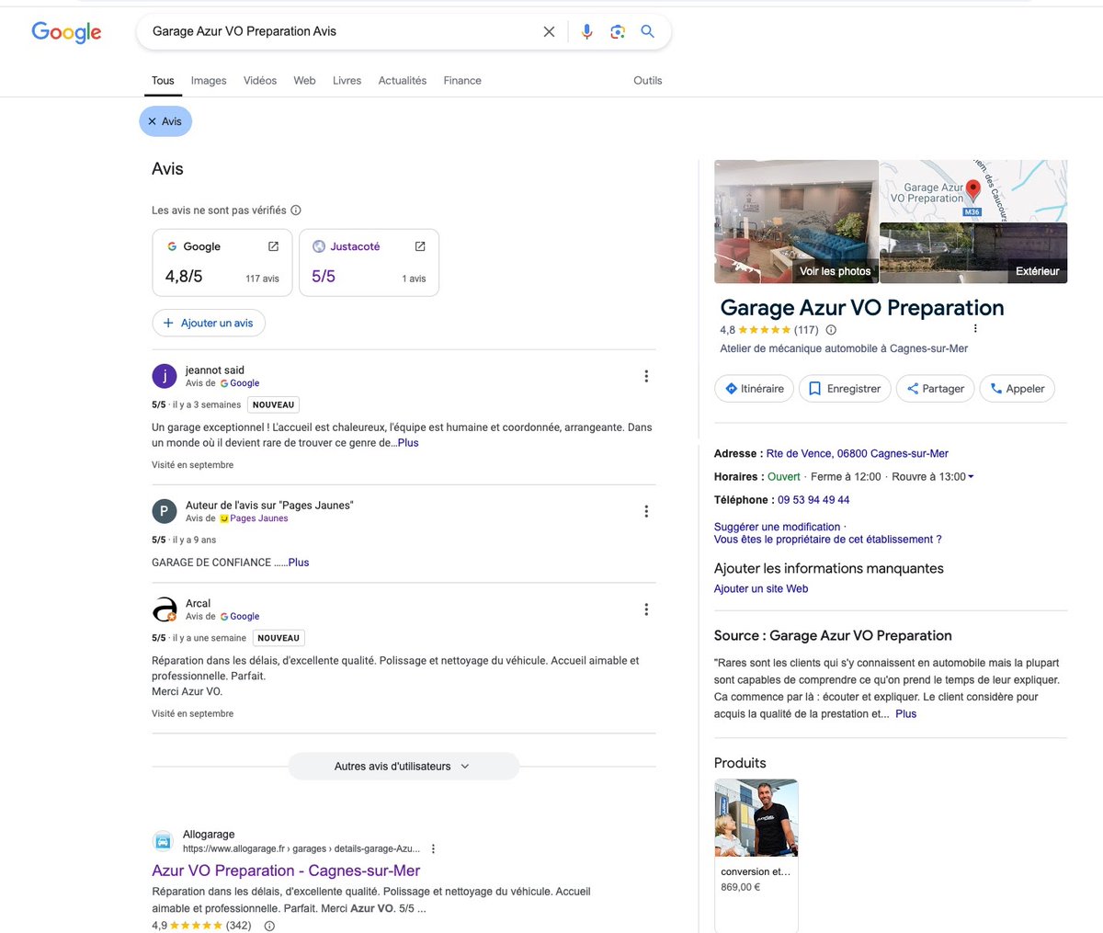Remove the Avis filter chip

tap(165, 121)
